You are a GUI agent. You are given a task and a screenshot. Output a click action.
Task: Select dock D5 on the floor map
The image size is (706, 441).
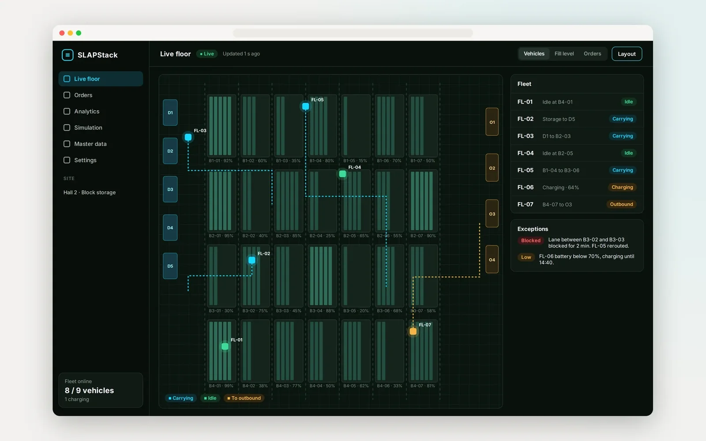170,266
